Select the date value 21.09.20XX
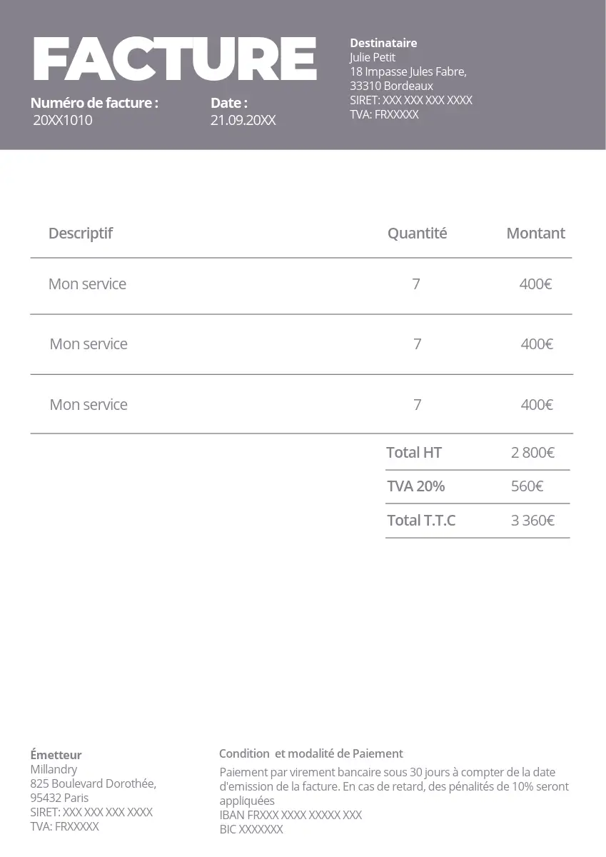The height and width of the screenshot is (857, 606). (243, 120)
